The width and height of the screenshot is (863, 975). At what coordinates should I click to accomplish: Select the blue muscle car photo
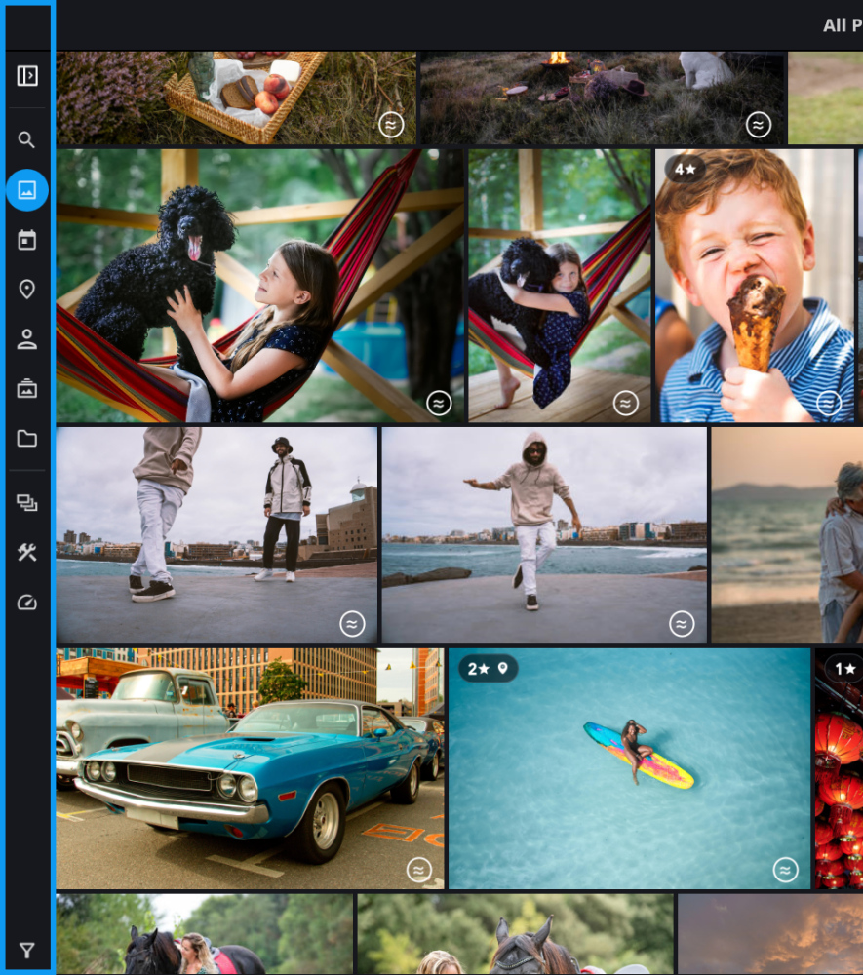(x=250, y=768)
